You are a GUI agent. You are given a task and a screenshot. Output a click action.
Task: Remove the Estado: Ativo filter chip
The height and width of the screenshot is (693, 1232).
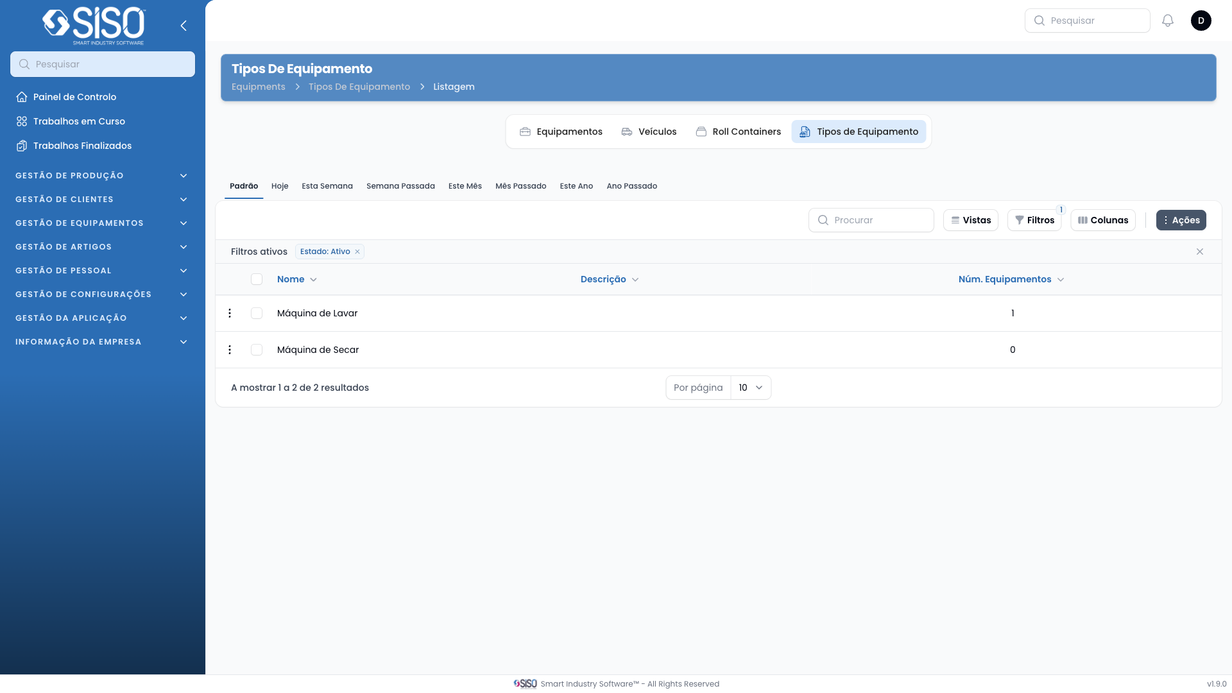point(357,252)
